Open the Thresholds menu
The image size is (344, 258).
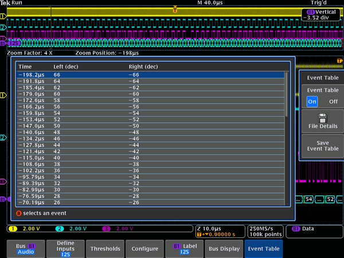[x=105, y=249]
